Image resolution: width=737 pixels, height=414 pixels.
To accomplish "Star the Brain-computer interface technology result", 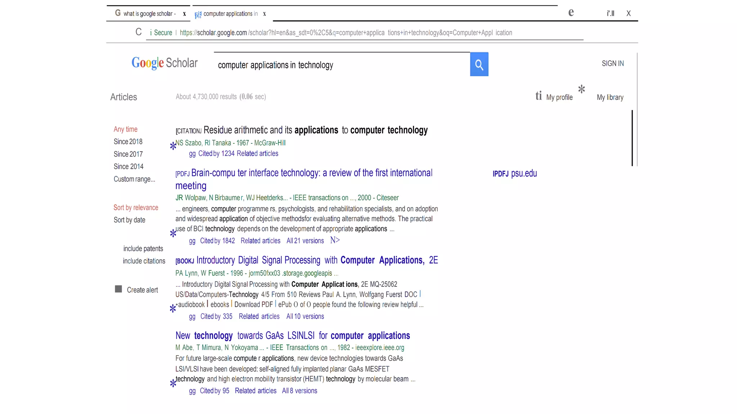I will click(x=173, y=233).
